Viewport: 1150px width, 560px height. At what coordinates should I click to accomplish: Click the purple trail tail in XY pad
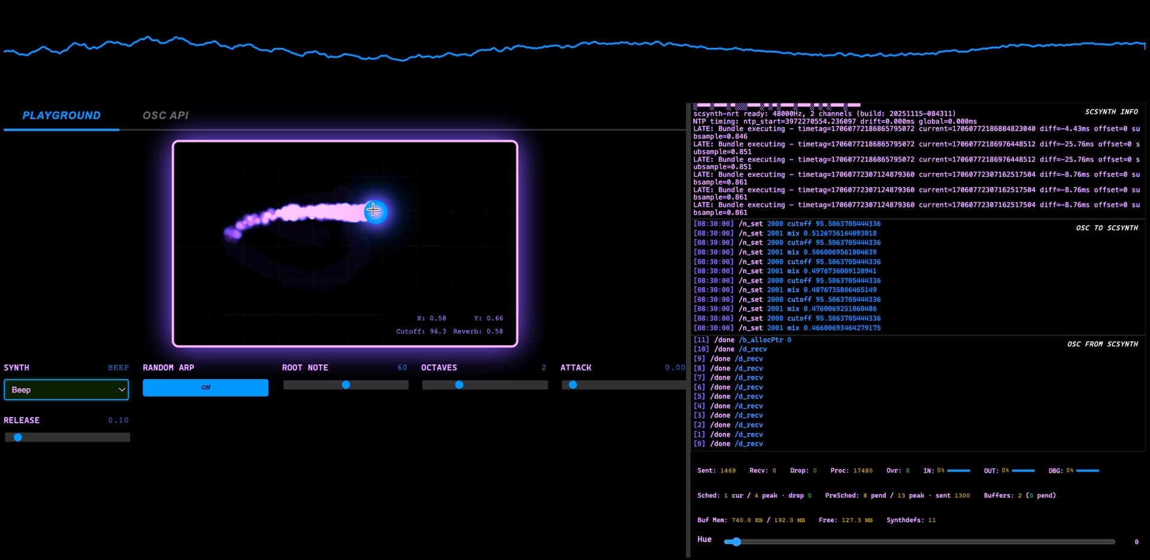click(x=232, y=234)
